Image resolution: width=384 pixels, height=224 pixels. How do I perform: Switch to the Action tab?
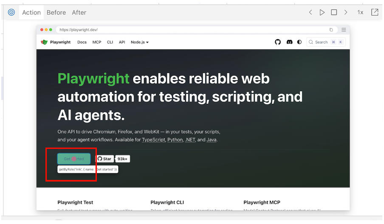coord(31,12)
